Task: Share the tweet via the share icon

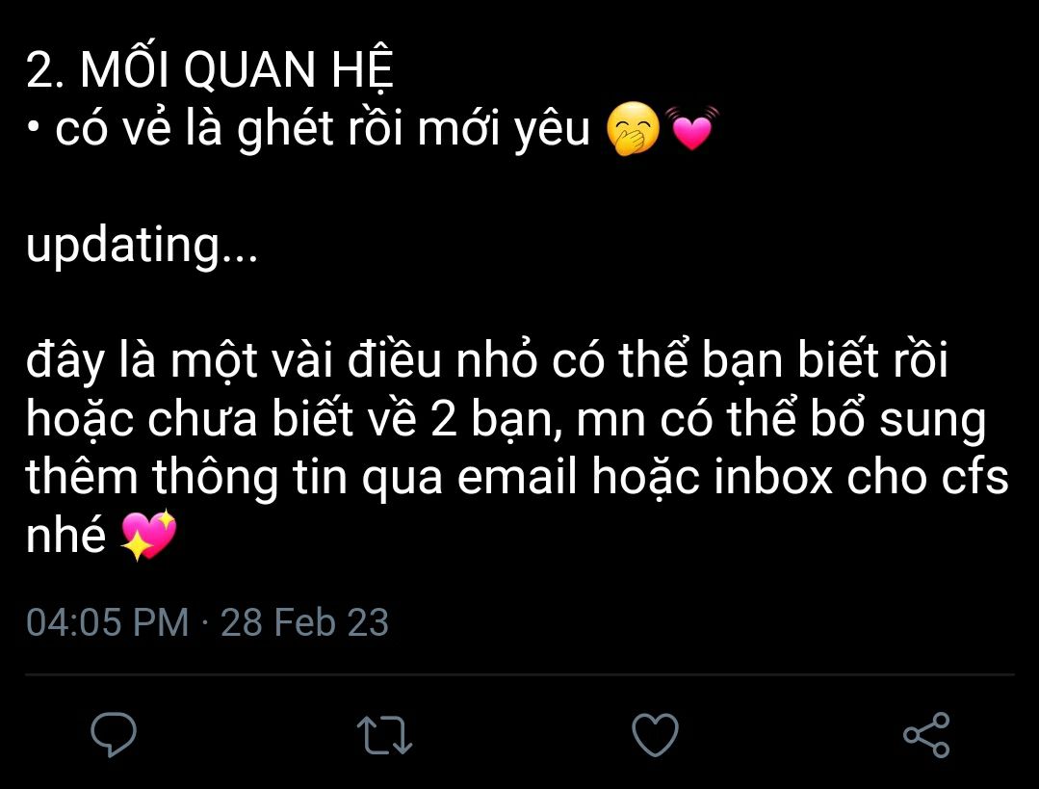Action: 926,735
